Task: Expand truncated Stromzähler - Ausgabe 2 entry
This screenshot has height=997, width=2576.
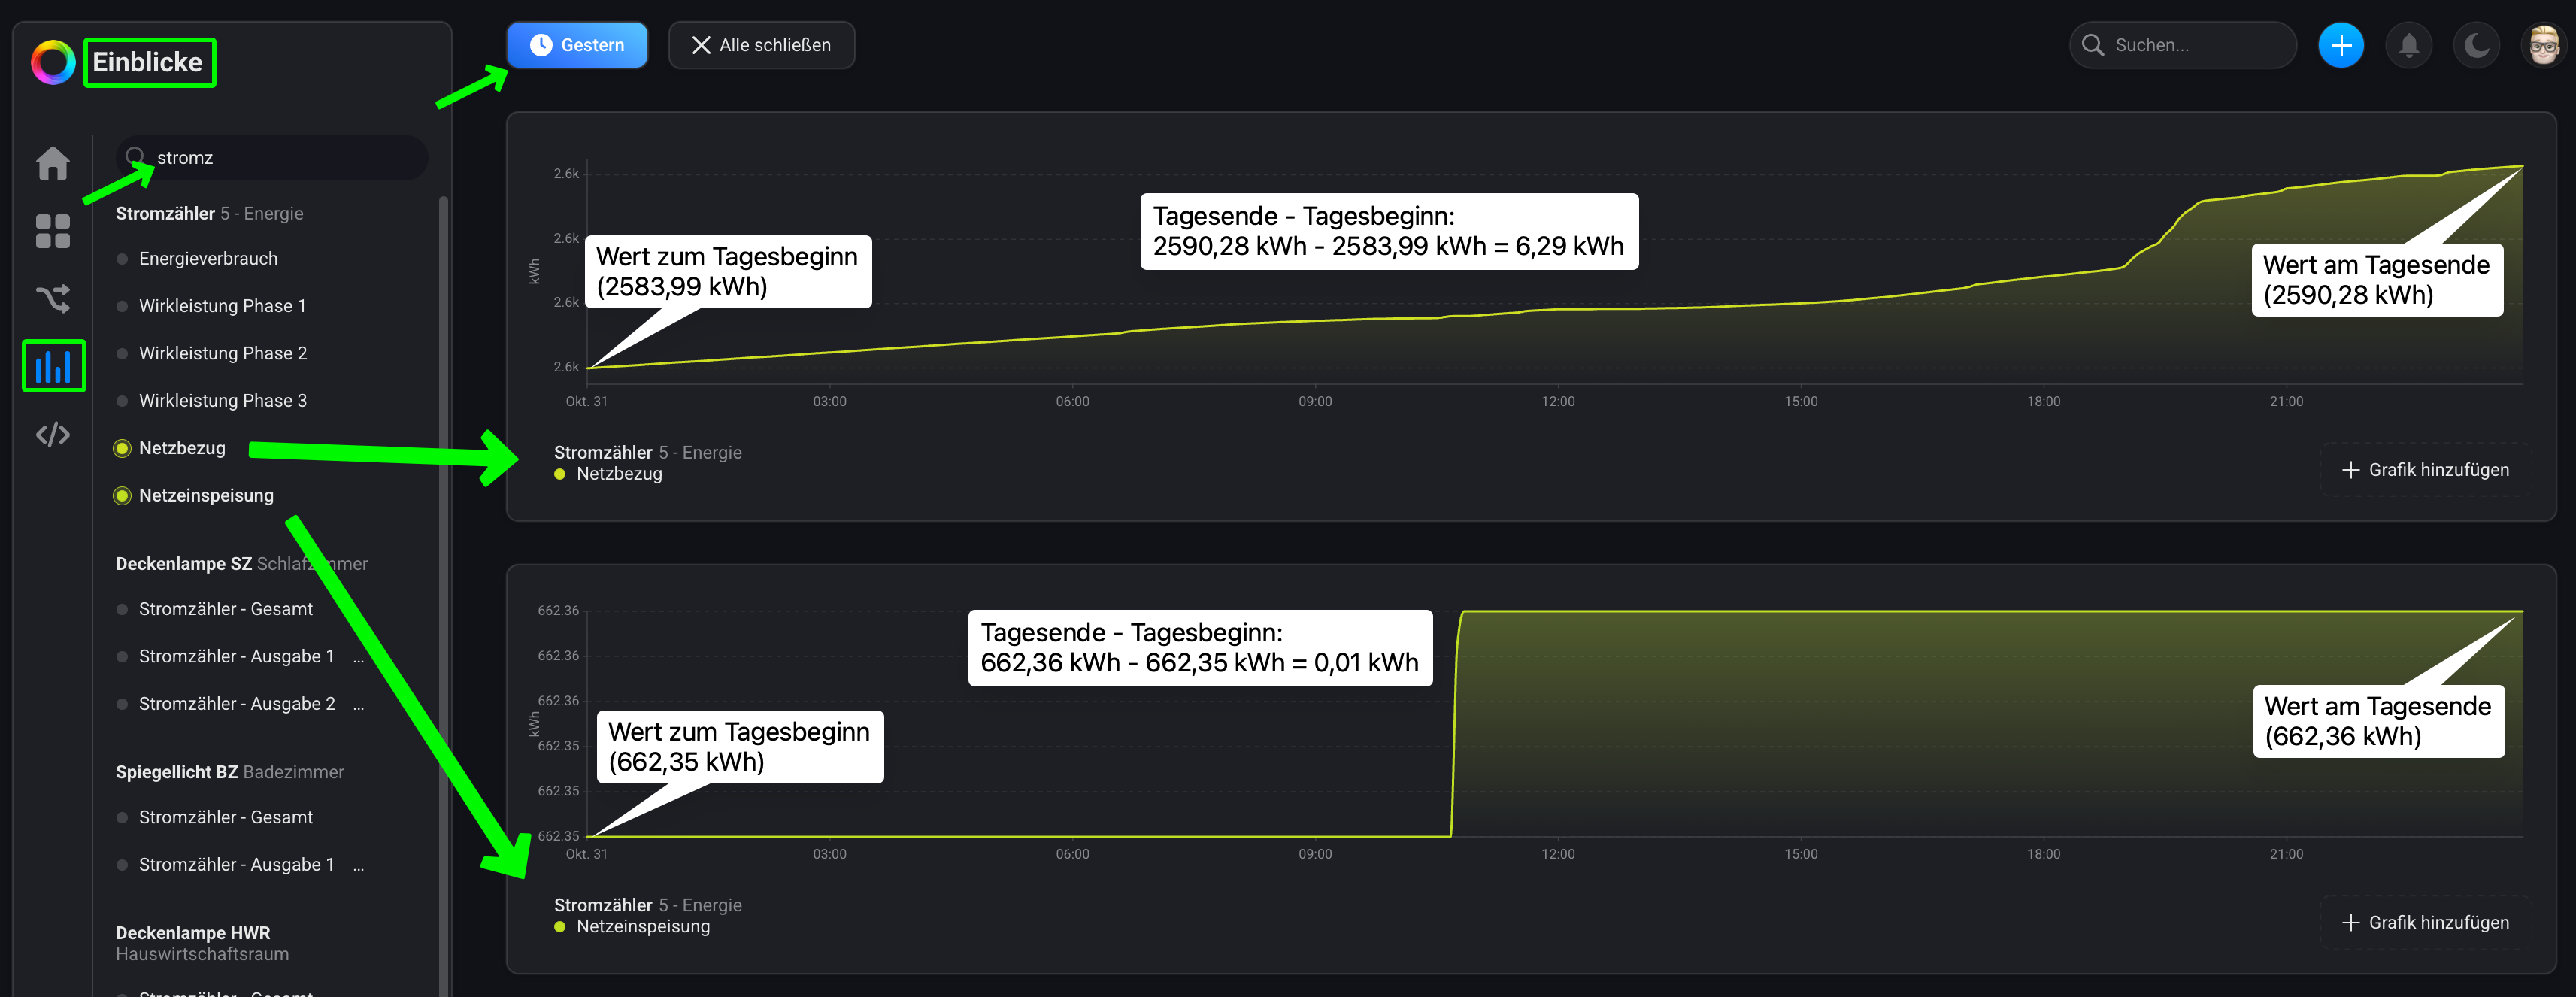Action: pyautogui.click(x=358, y=704)
